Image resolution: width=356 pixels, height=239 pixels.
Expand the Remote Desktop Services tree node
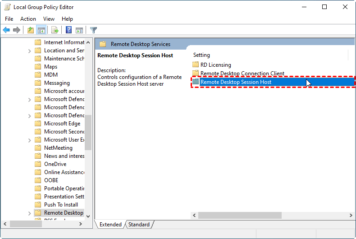point(29,213)
